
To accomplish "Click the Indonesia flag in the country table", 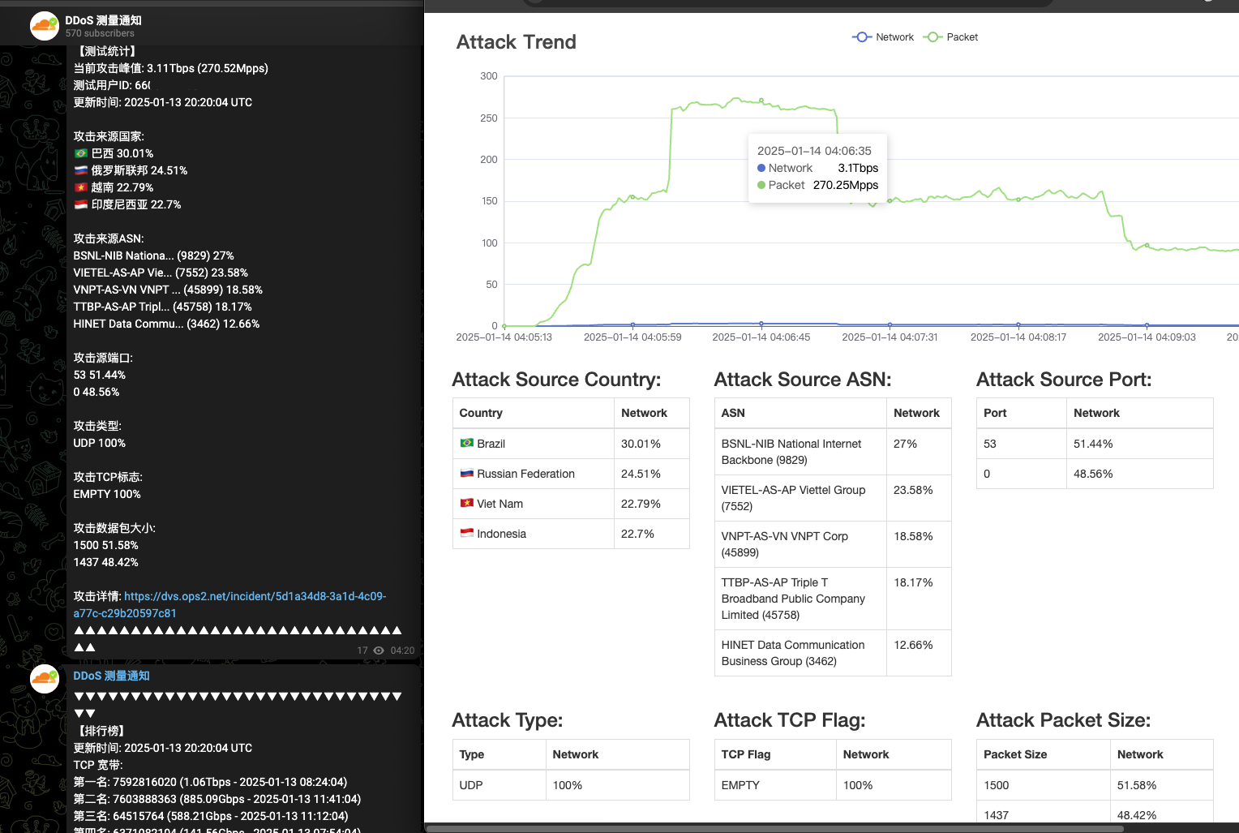I will click(467, 534).
